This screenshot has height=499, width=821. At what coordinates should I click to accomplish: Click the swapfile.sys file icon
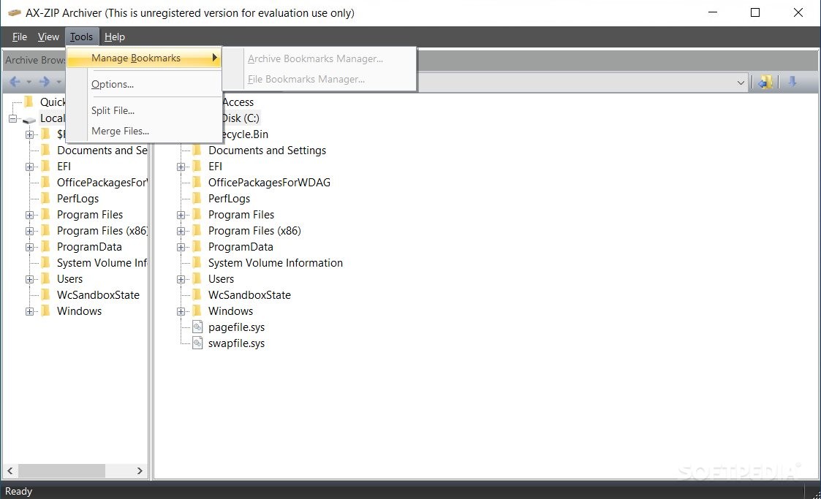click(197, 343)
